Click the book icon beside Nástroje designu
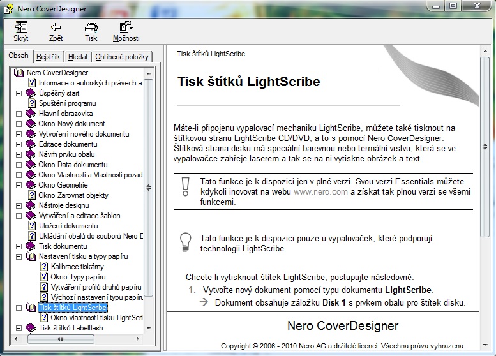 [x=31, y=205]
